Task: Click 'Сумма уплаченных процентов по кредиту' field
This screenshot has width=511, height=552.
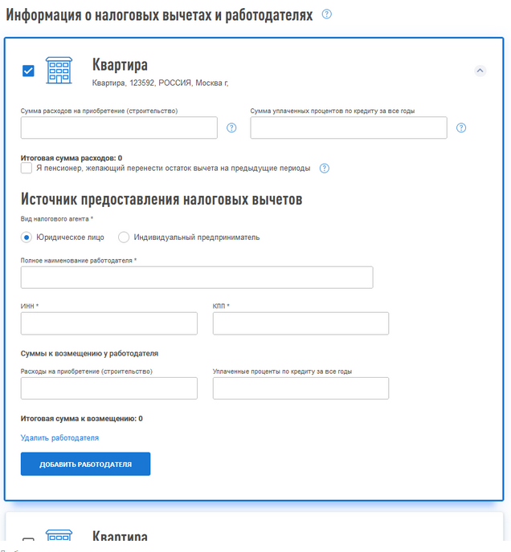Action: click(x=349, y=128)
